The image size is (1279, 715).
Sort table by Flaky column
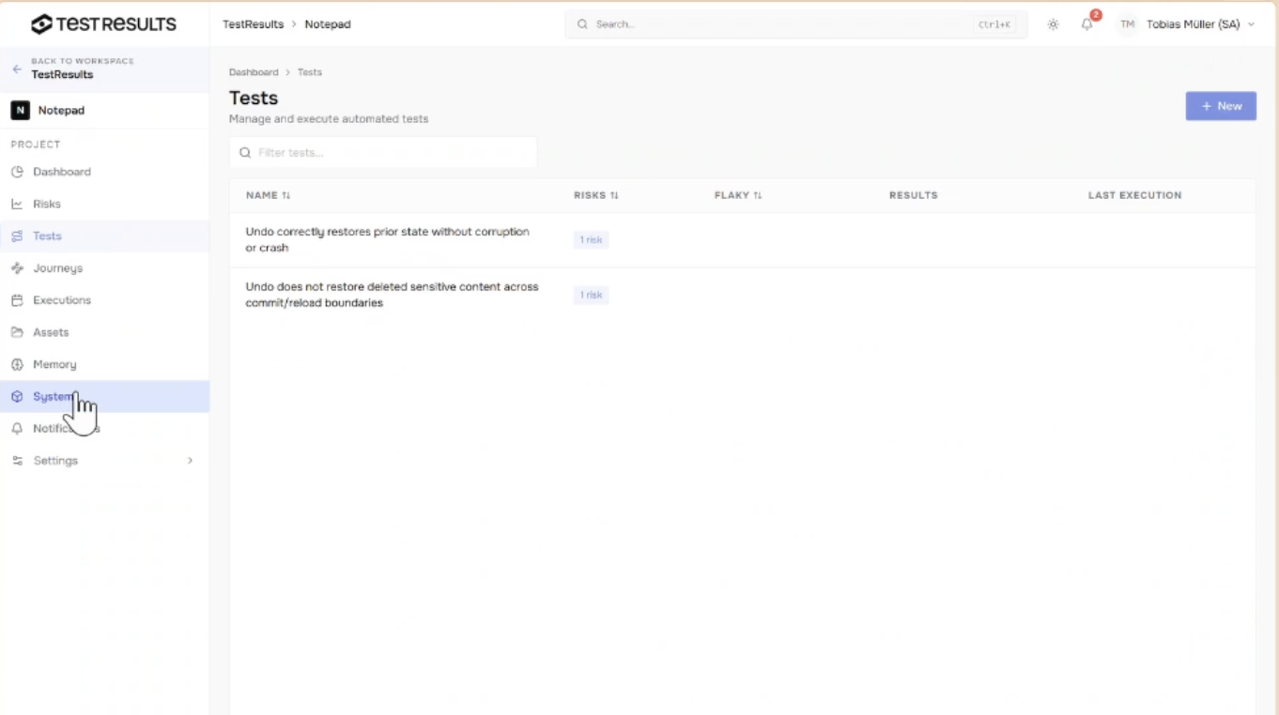coord(738,195)
